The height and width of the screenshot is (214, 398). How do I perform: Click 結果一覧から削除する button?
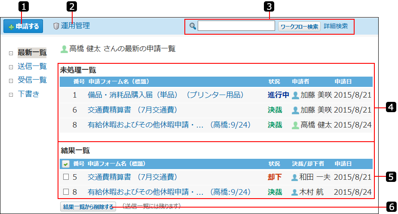point(88,207)
